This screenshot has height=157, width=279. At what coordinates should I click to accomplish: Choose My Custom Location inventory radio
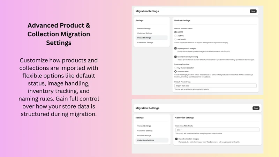coord(175,68)
